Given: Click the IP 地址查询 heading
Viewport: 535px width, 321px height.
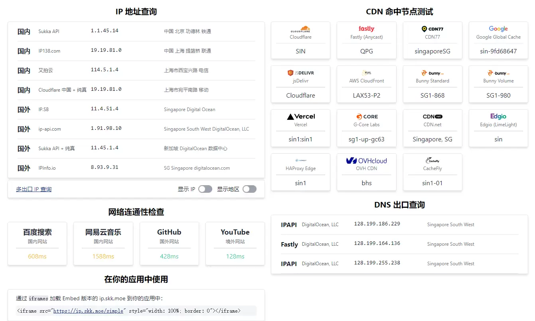Looking at the screenshot, I should click(136, 12).
